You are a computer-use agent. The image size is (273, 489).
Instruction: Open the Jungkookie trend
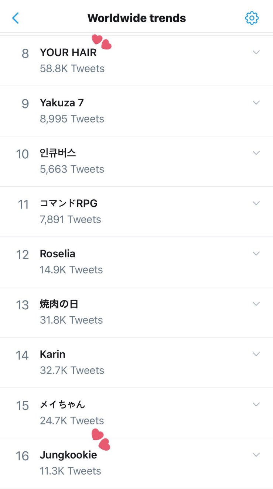click(68, 455)
